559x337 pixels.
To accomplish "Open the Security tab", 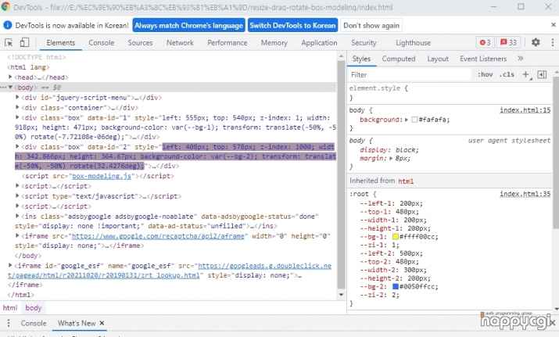I will tap(364, 42).
